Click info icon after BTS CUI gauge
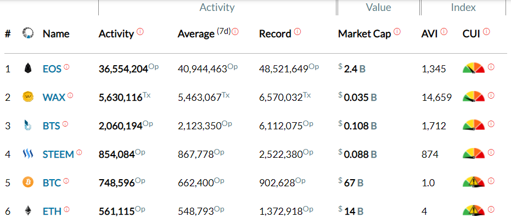511x223 pixels. tap(491, 124)
